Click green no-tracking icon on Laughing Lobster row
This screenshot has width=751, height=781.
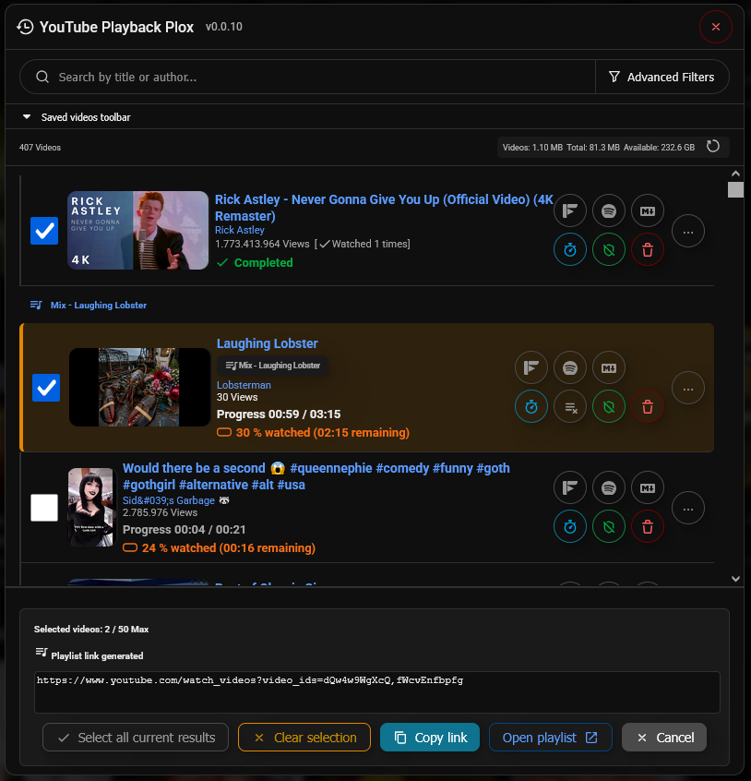pos(609,406)
